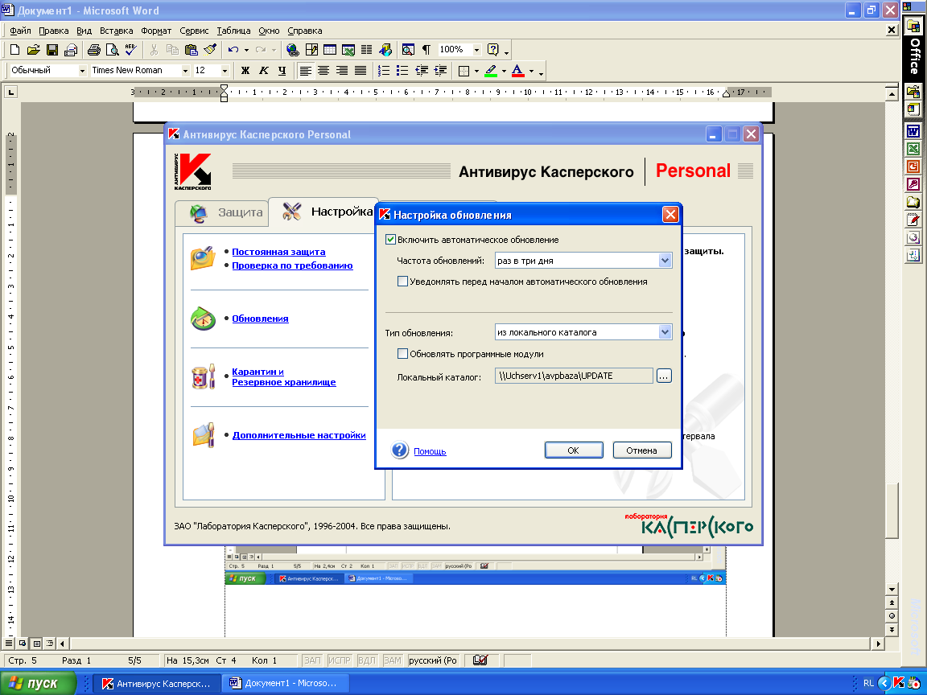Viewport: 927px width, 695px height.
Task: Click the Insert Table icon
Action: click(x=329, y=50)
